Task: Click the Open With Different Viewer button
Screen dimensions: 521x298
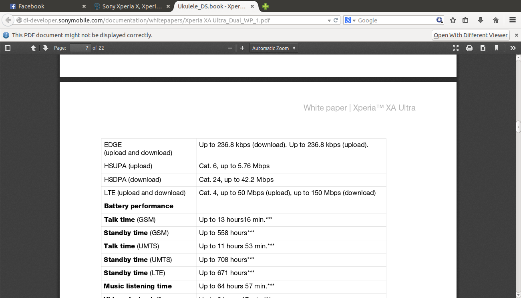Action: click(x=471, y=35)
